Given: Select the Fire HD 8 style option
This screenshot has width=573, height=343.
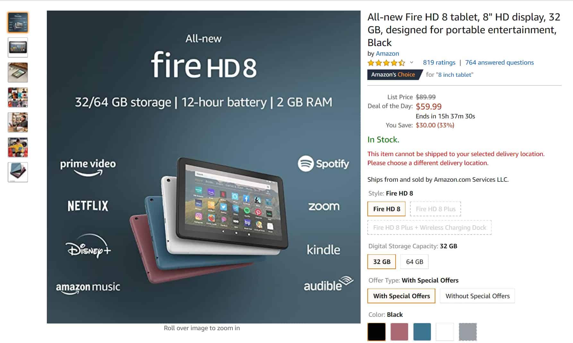Looking at the screenshot, I should click(x=387, y=209).
